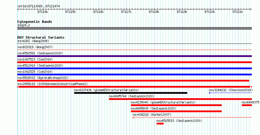The image size is (260, 135).
Task: Click the 87118k ruler tick label
Action: (154, 12)
